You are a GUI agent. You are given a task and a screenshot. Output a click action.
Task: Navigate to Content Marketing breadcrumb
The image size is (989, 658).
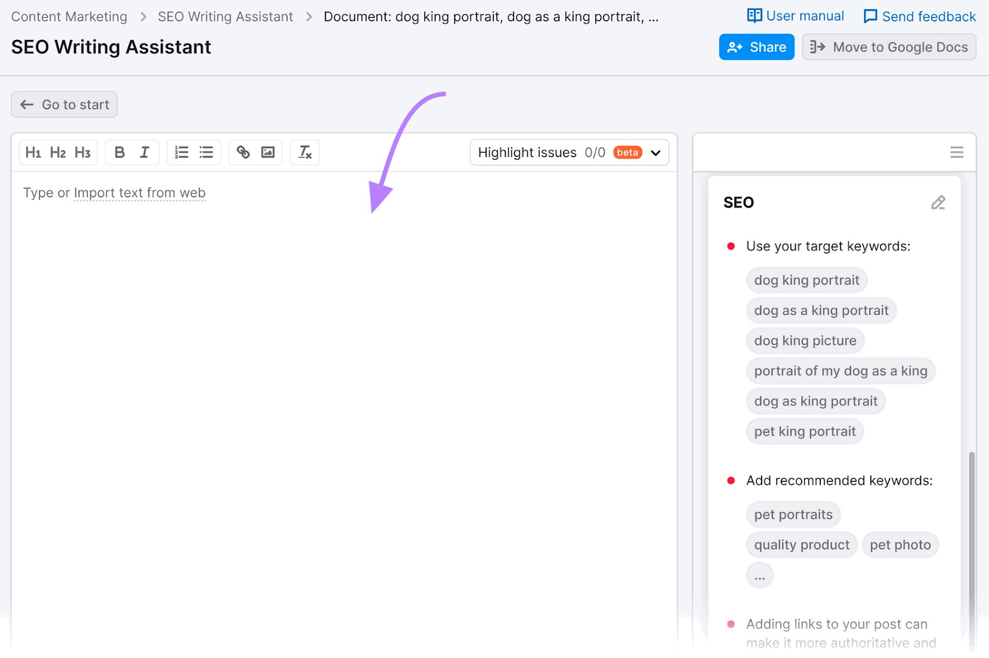pyautogui.click(x=69, y=16)
